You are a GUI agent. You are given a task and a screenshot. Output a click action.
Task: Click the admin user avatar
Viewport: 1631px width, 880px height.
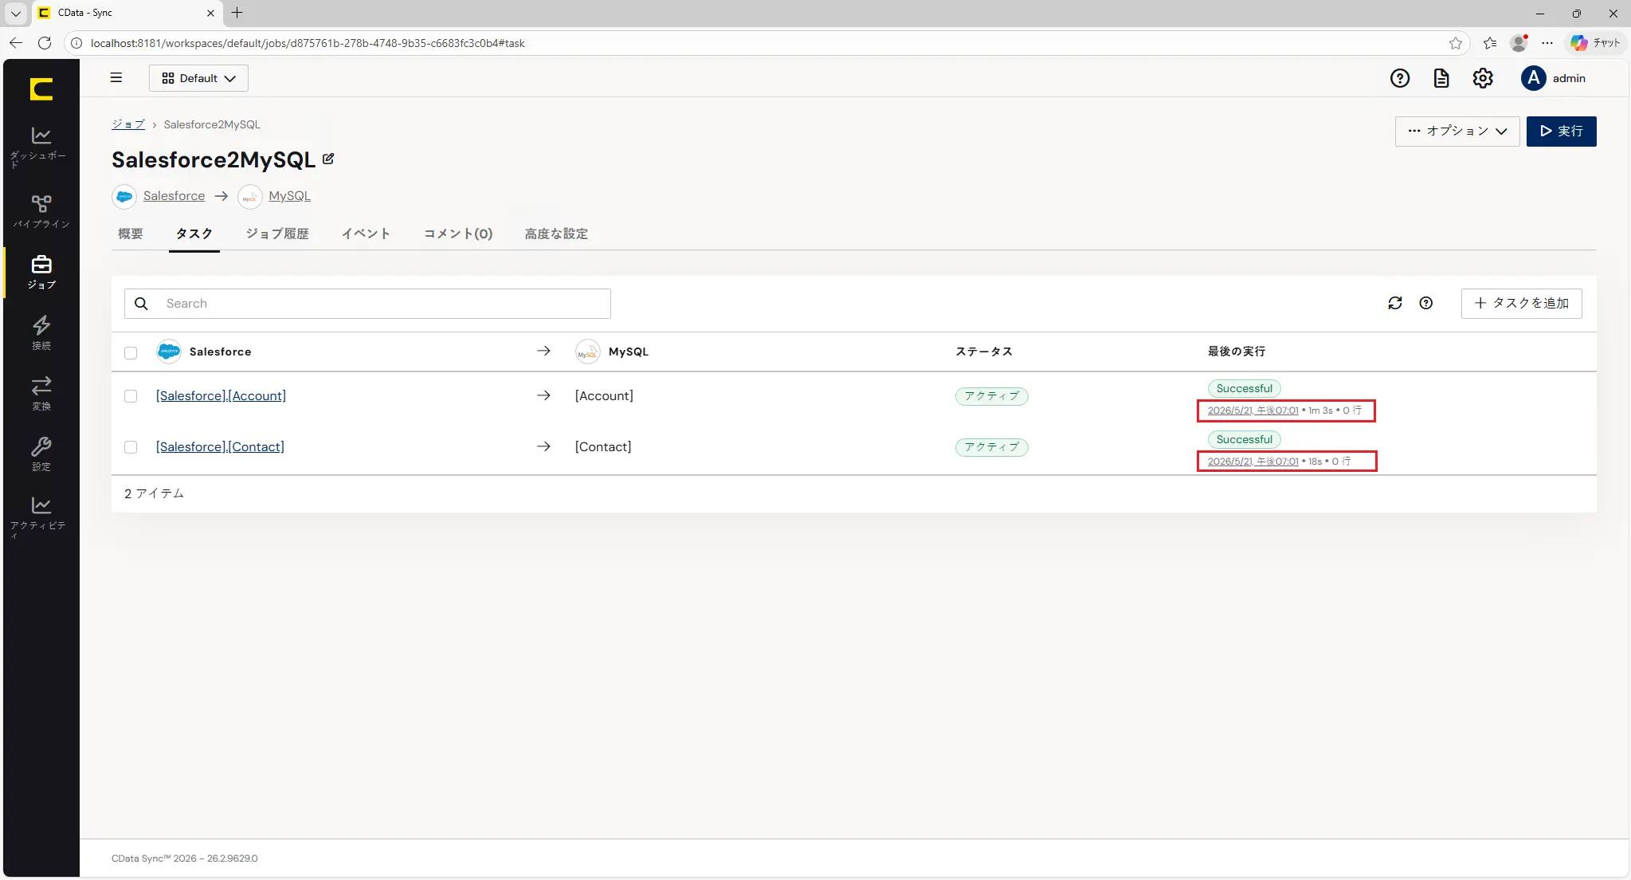(1533, 78)
